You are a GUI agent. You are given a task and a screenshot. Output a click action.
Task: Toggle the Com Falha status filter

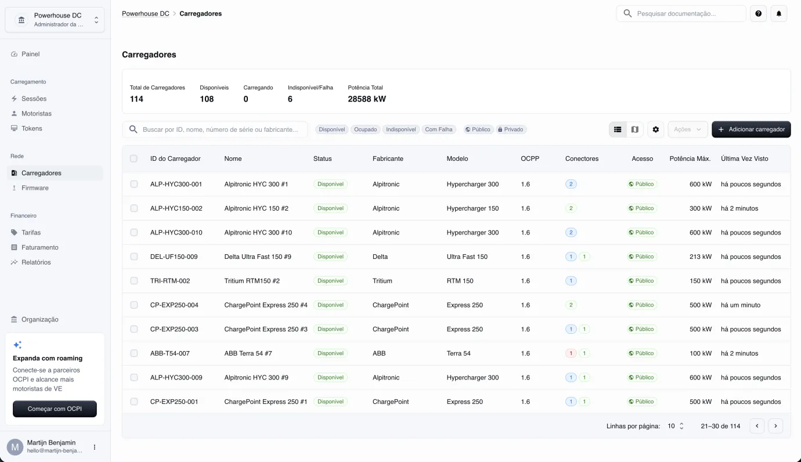[439, 129]
